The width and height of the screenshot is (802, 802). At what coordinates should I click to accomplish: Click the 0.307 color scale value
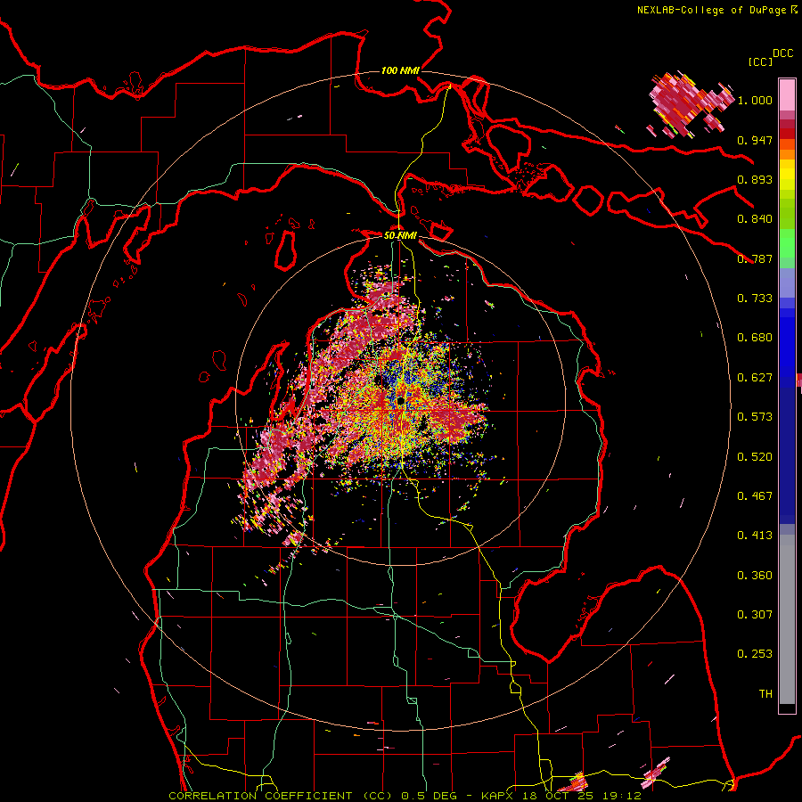755,615
